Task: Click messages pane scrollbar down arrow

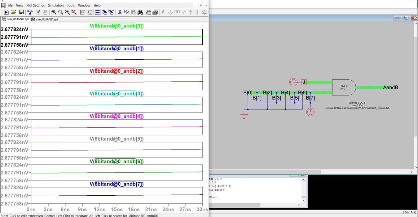Action: [303, 200]
